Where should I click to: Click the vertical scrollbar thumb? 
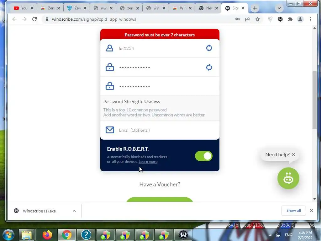314,100
